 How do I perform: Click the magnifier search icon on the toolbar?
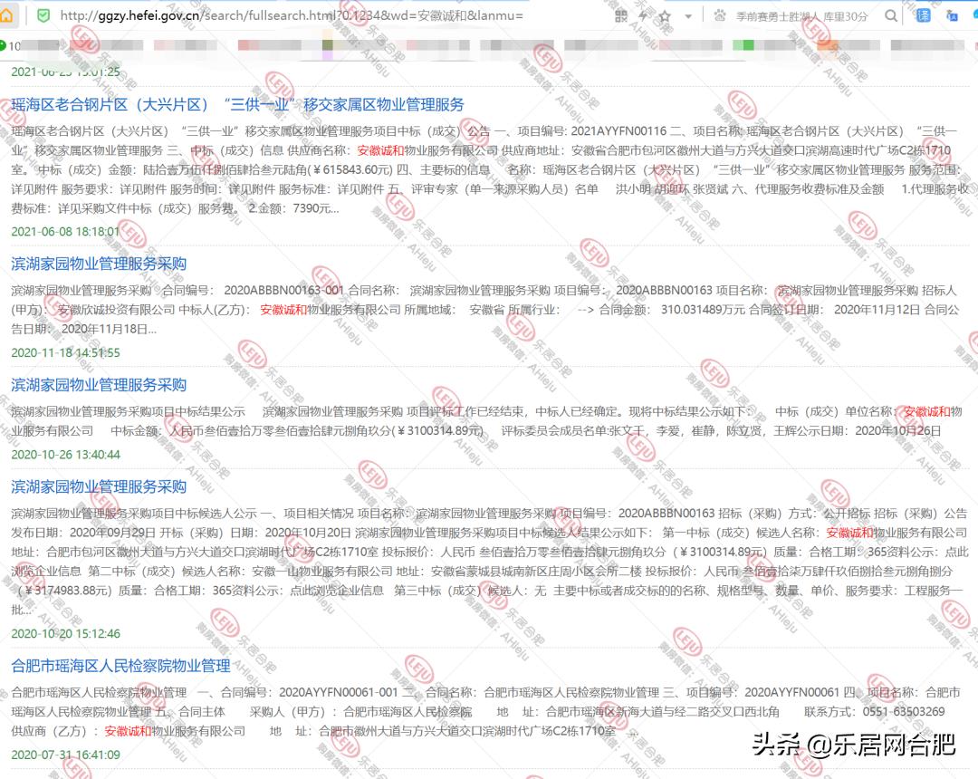[890, 15]
